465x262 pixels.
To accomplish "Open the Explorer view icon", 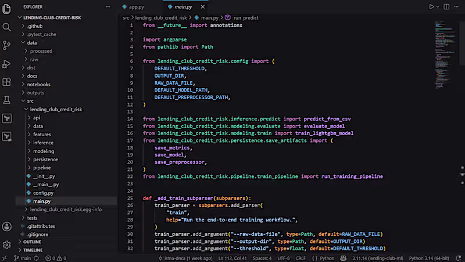I will click(6, 9).
